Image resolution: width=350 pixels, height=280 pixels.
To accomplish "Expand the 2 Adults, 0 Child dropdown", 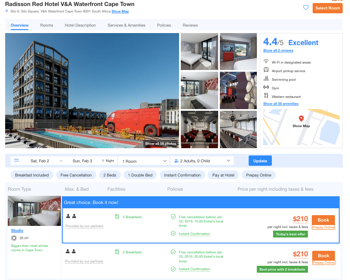I will pyautogui.click(x=202, y=161).
